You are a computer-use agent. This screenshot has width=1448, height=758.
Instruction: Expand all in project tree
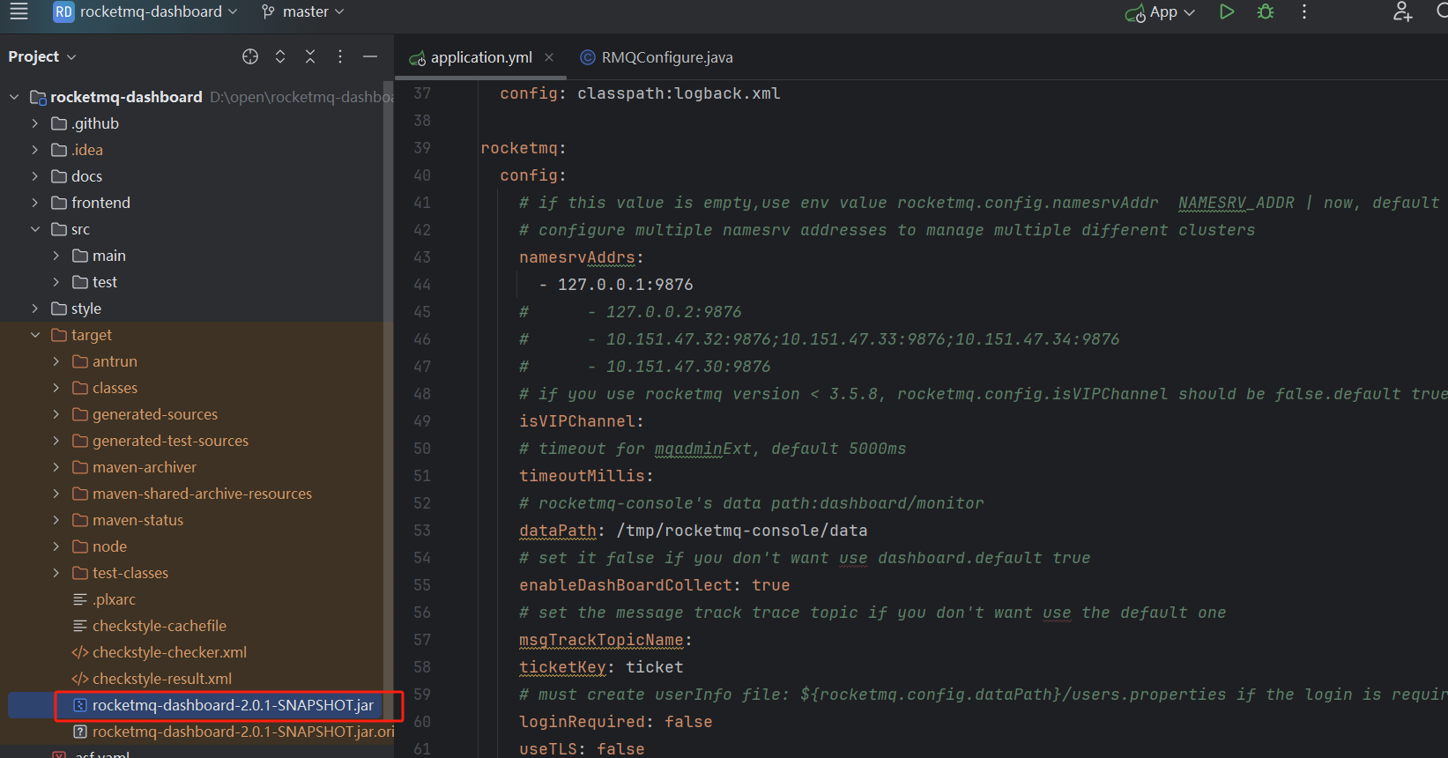click(x=280, y=56)
